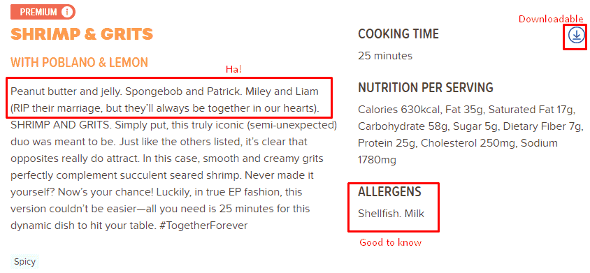Open the info icon on Premium badge
The height and width of the screenshot is (273, 590).
(x=66, y=13)
